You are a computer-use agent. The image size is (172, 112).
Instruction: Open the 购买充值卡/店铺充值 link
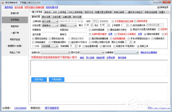34,7
